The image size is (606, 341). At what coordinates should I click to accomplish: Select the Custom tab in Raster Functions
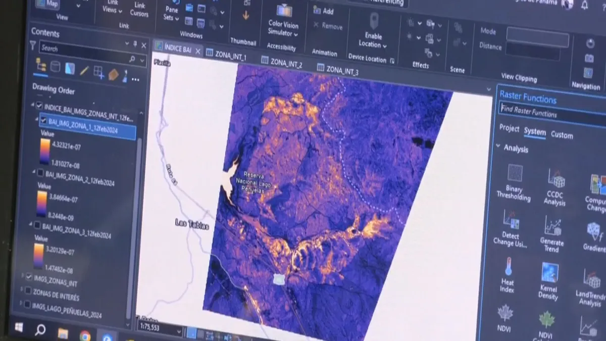click(562, 135)
